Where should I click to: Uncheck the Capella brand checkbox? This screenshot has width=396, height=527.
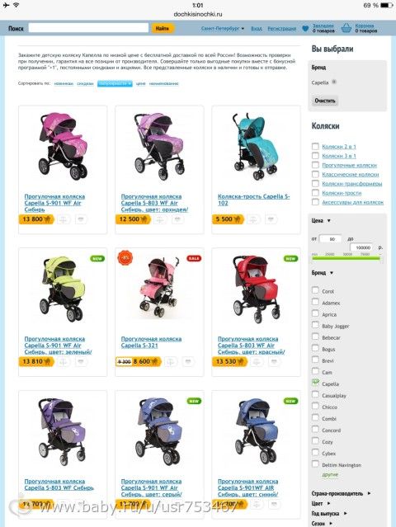coord(315,383)
